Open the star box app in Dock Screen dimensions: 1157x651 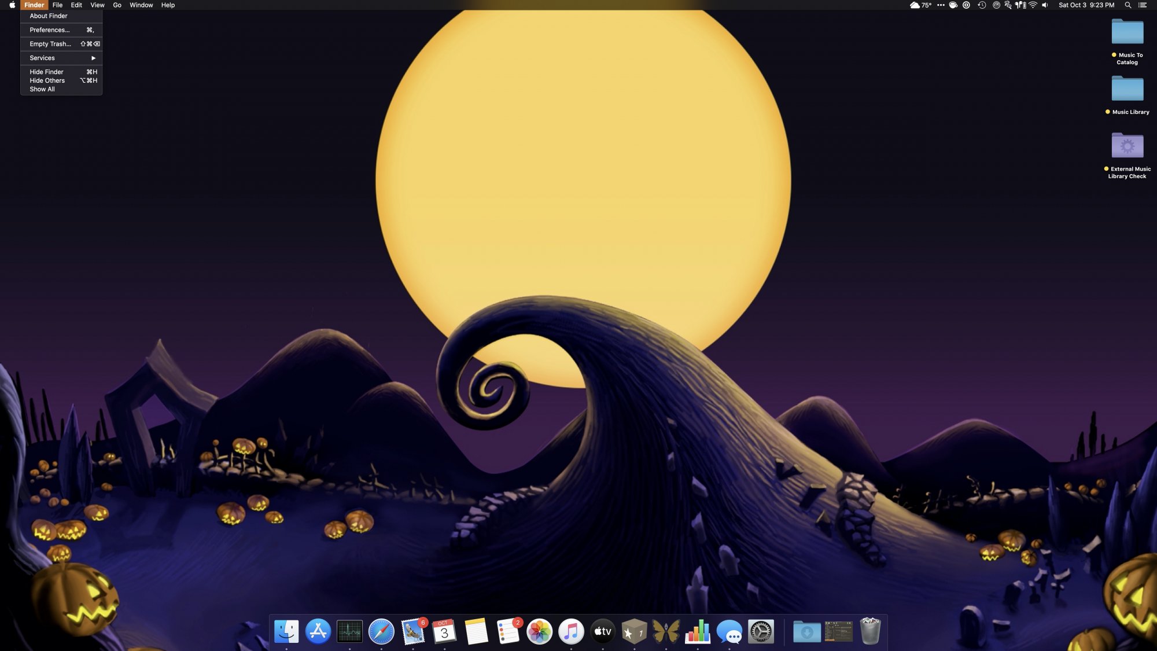coord(634,631)
